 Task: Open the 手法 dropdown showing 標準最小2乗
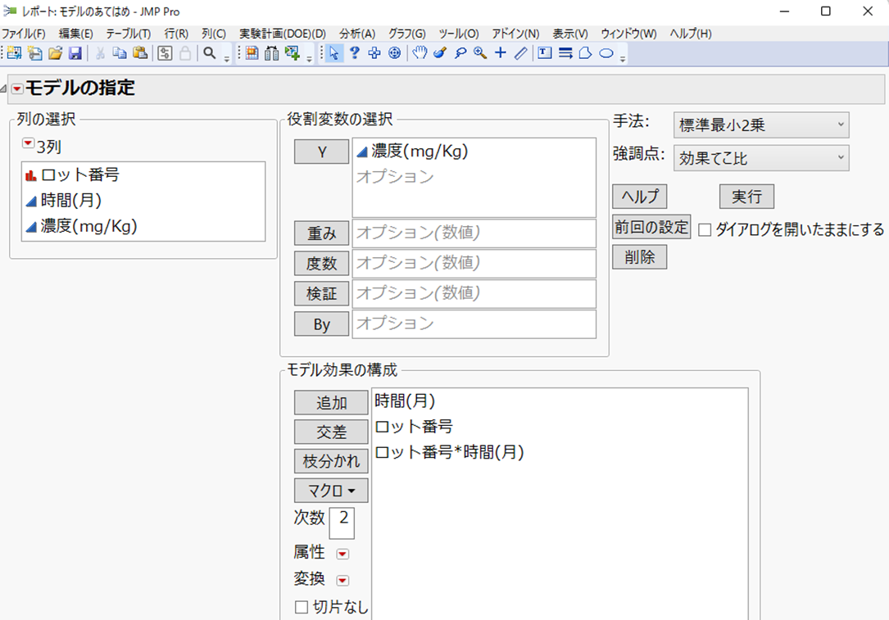point(761,124)
